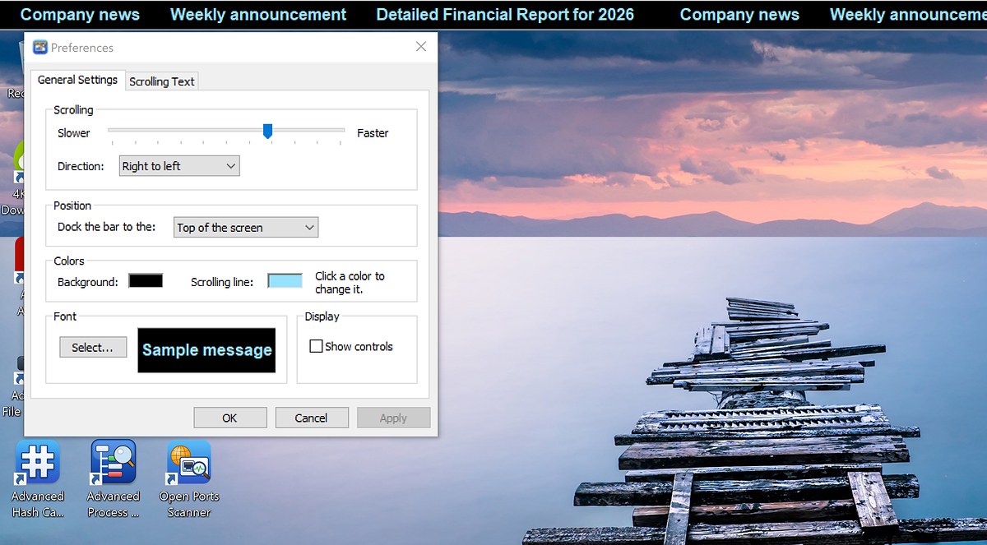The image size is (987, 545).
Task: Confirm preferences with OK button
Action: [x=230, y=418]
